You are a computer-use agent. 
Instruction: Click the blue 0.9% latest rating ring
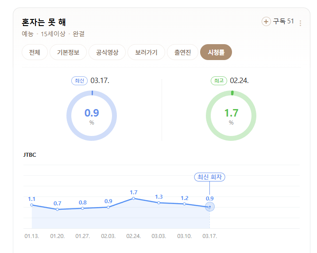coord(92,116)
